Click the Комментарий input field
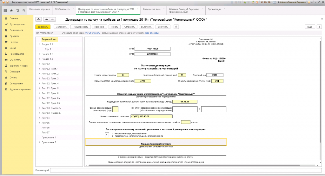Viewport: 325px width, 176px height. coord(186,170)
